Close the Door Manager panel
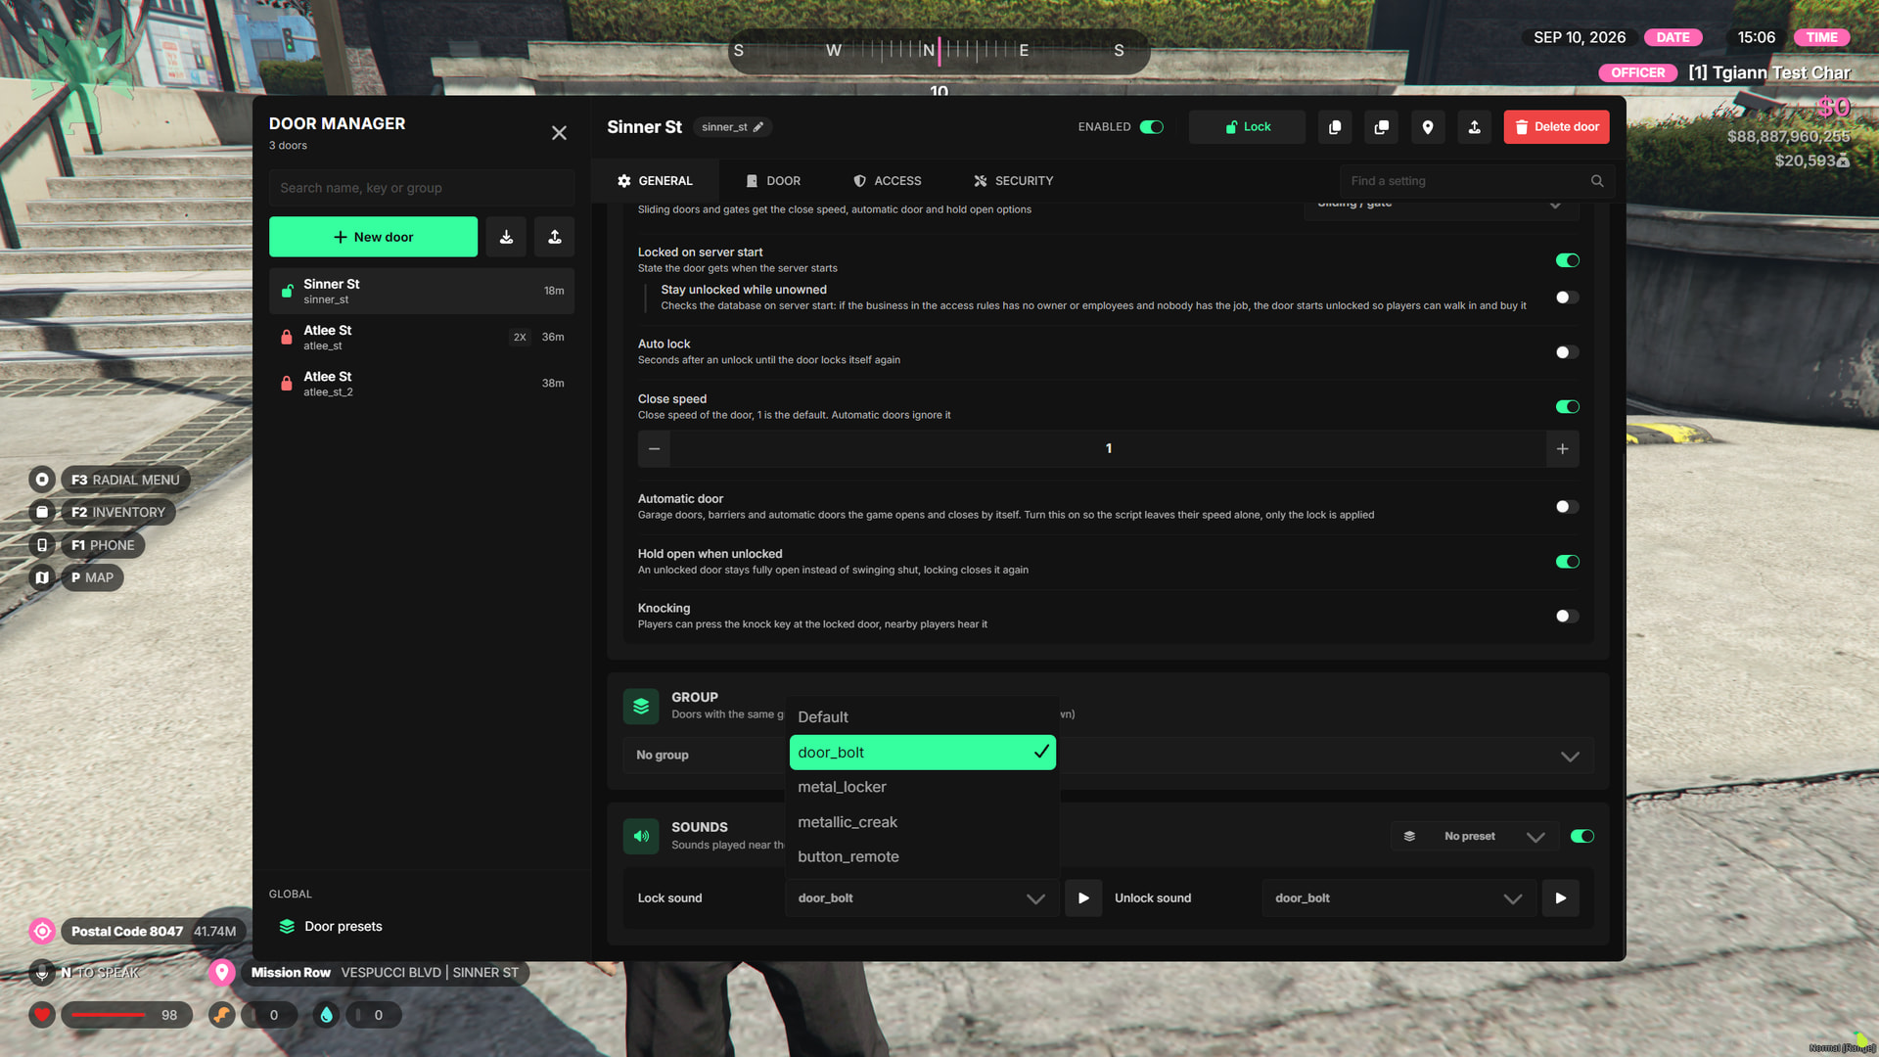Image resolution: width=1879 pixels, height=1057 pixels. [559, 133]
